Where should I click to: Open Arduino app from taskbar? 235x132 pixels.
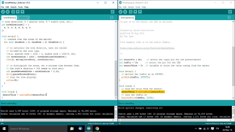(x=89, y=129)
